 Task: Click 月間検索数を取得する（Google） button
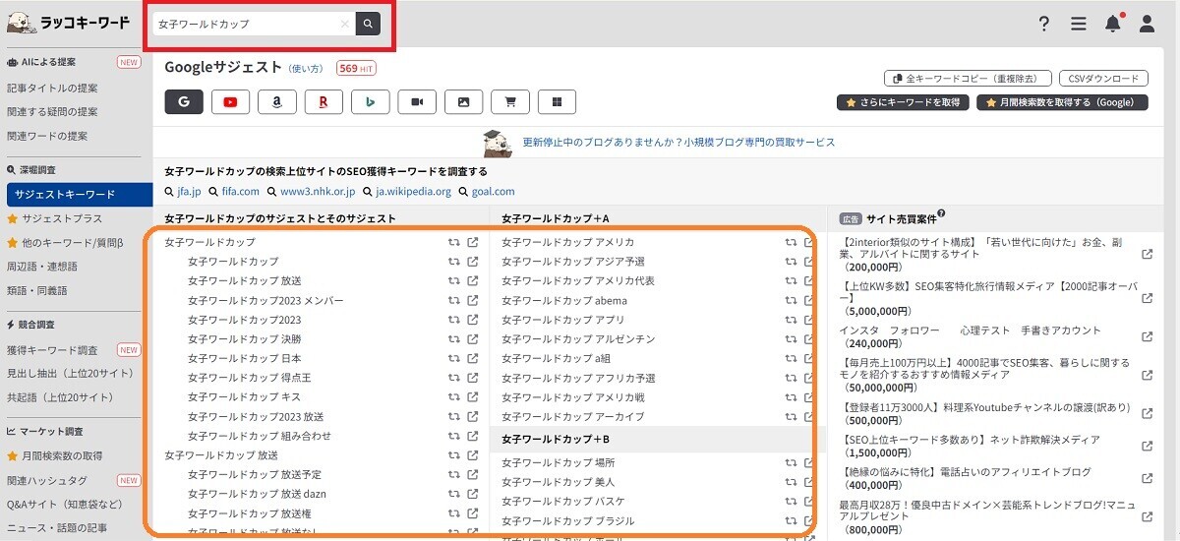[x=1062, y=102]
